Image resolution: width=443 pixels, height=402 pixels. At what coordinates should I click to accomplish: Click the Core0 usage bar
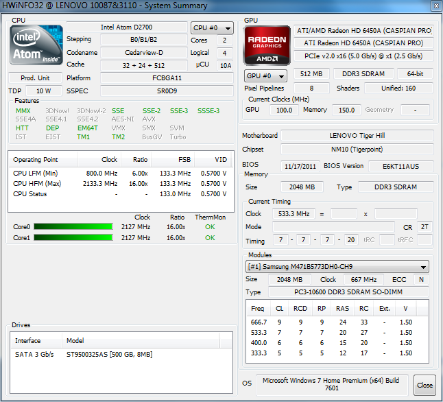[x=73, y=227]
